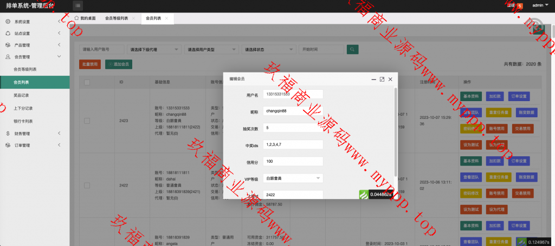The width and height of the screenshot is (555, 246).
Task: Toggle the select-all checkbox in table header
Action: pyautogui.click(x=87, y=82)
